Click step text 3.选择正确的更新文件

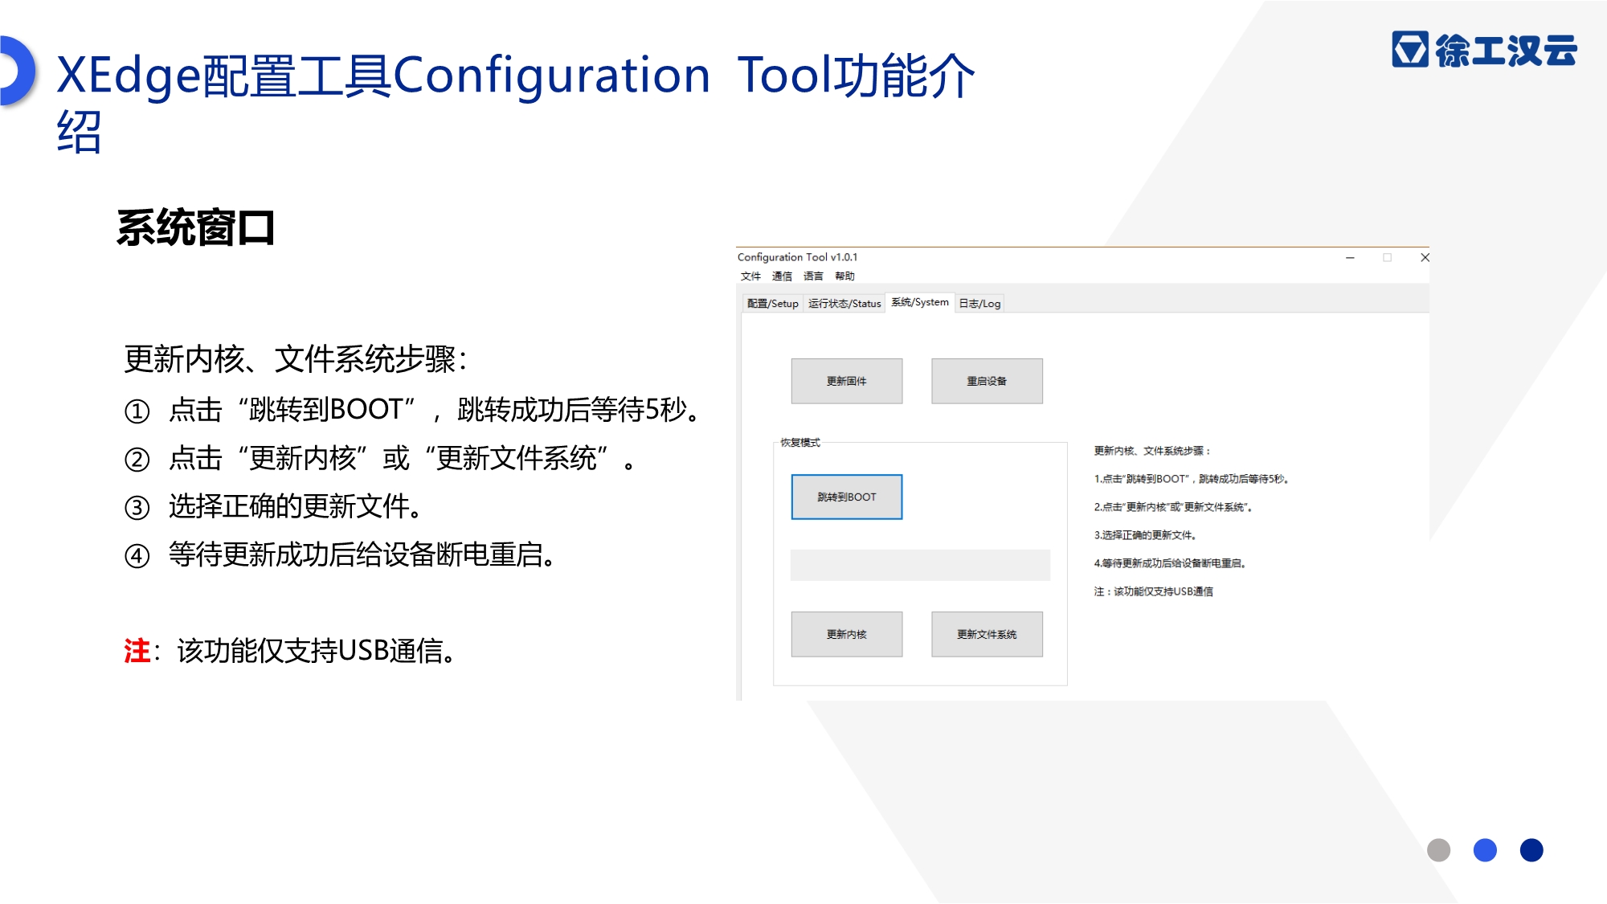pos(1145,535)
